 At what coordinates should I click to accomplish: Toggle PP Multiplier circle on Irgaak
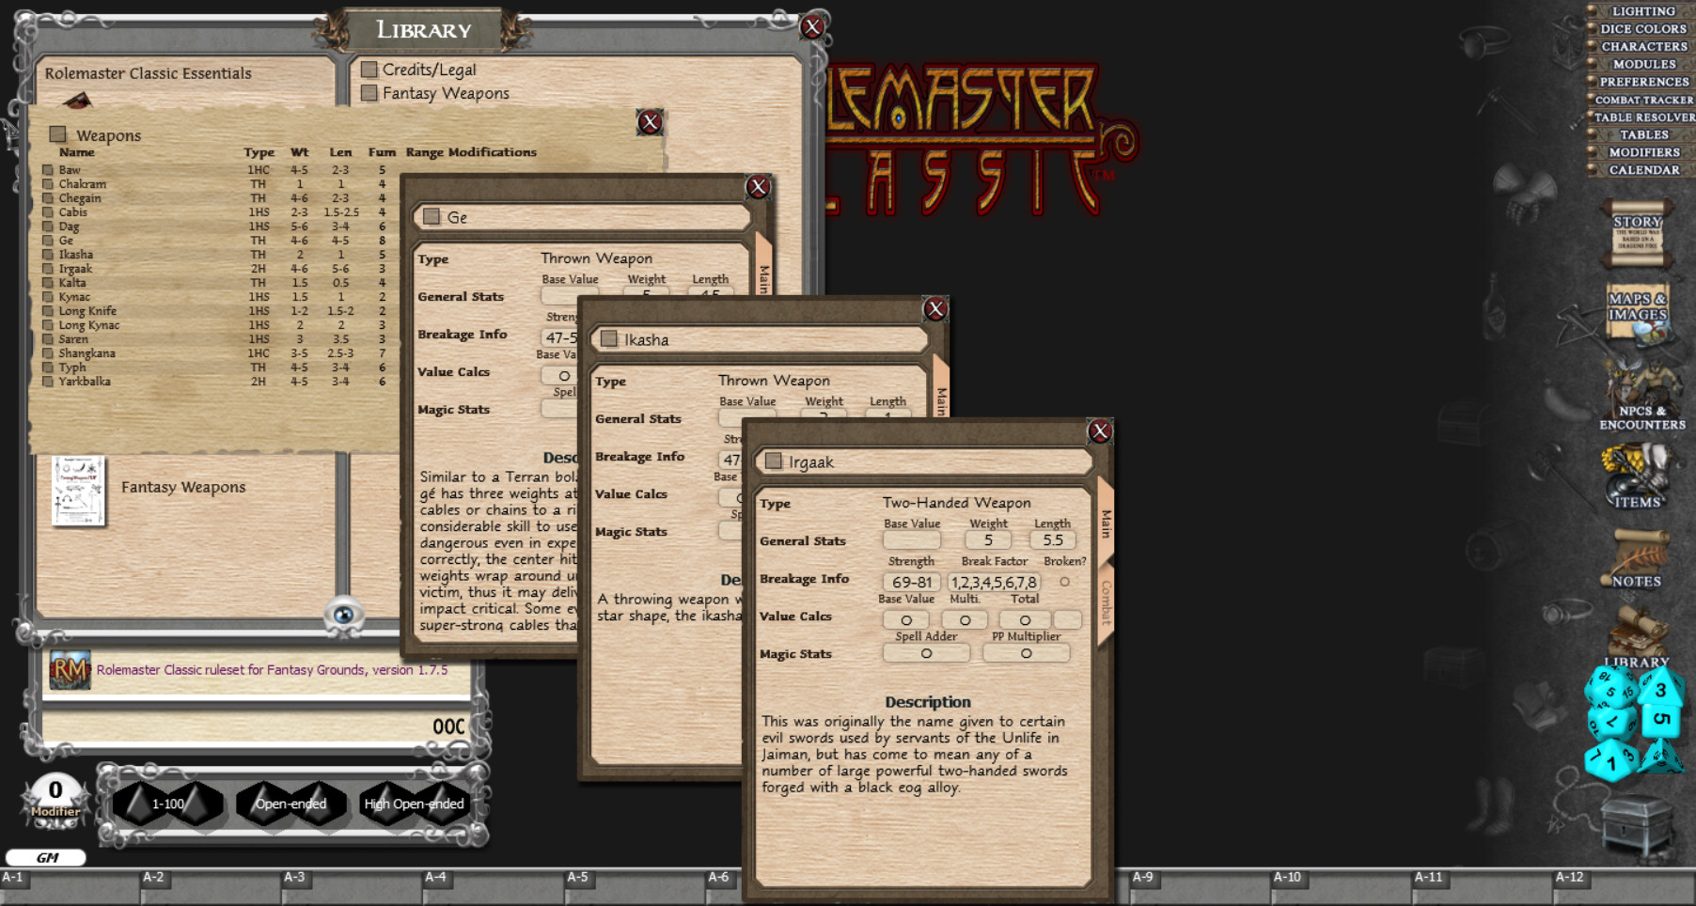point(1026,653)
